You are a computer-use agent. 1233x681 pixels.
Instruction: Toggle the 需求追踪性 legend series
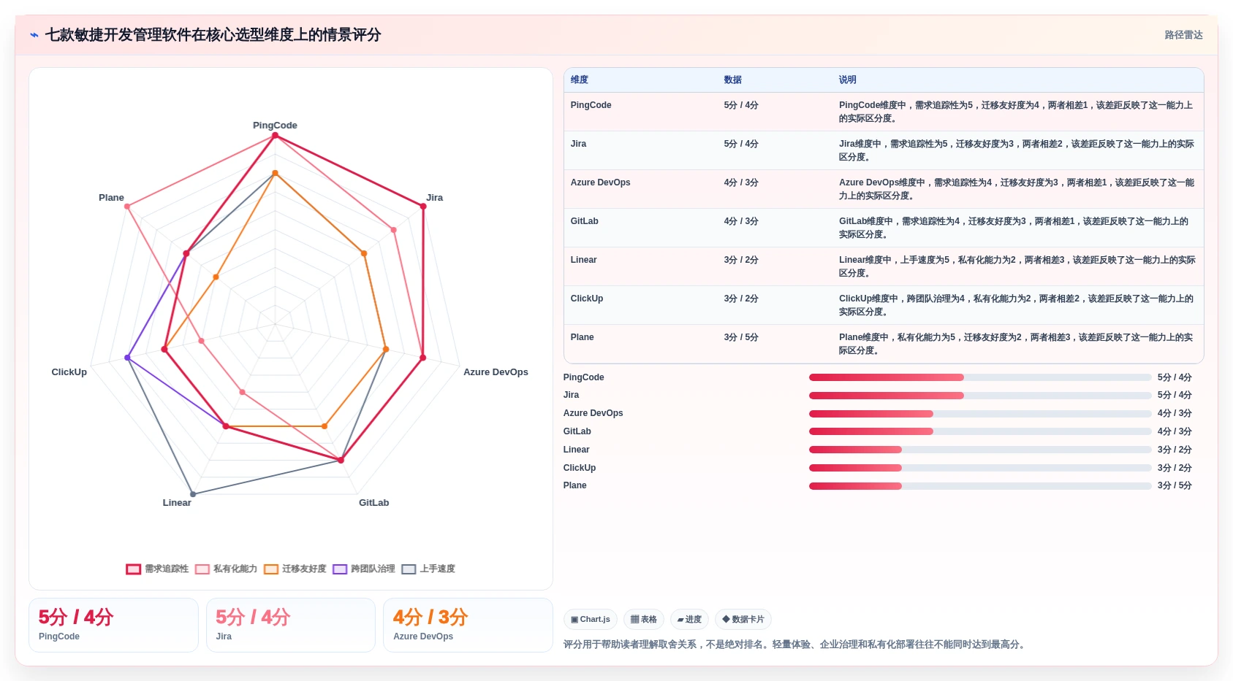(157, 569)
